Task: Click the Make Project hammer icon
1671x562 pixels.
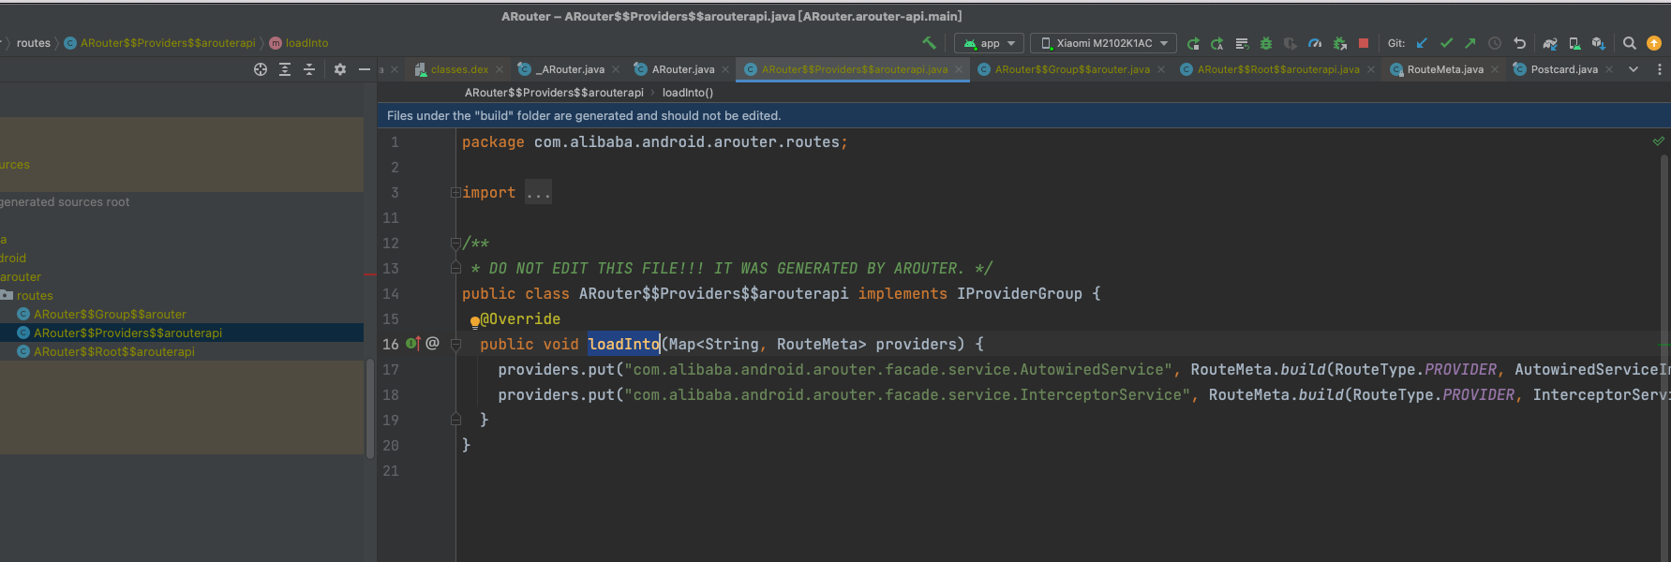Action: point(929,43)
